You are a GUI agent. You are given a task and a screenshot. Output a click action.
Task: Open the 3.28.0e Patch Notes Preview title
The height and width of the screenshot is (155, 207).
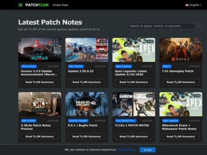(36, 127)
